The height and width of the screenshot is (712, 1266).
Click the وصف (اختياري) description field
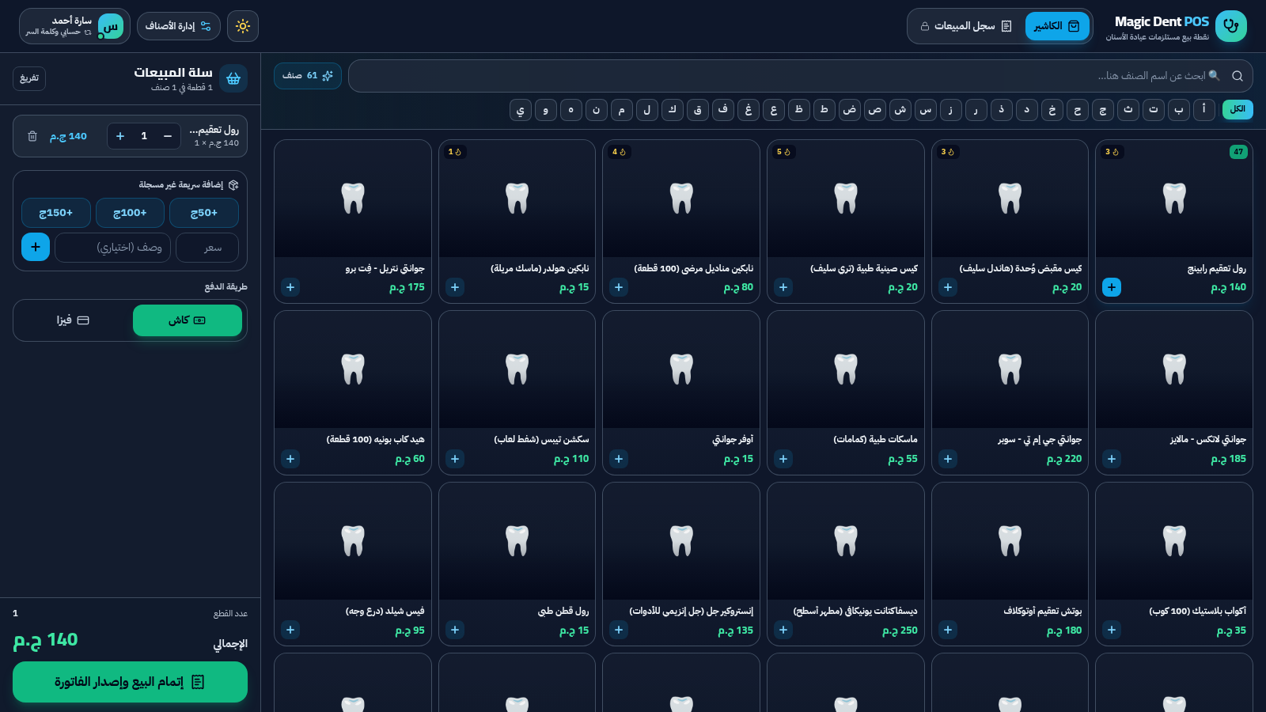[113, 247]
